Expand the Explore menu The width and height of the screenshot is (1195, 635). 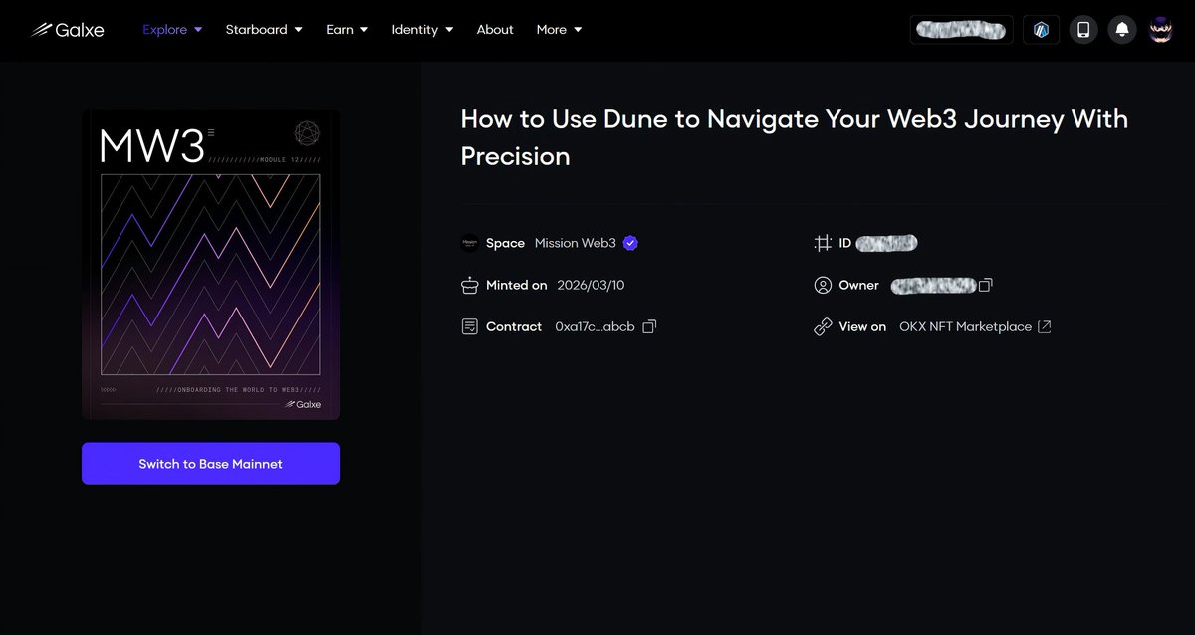pos(172,30)
